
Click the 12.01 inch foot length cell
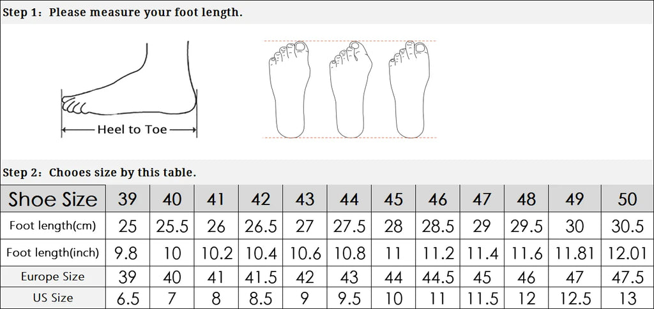click(627, 253)
